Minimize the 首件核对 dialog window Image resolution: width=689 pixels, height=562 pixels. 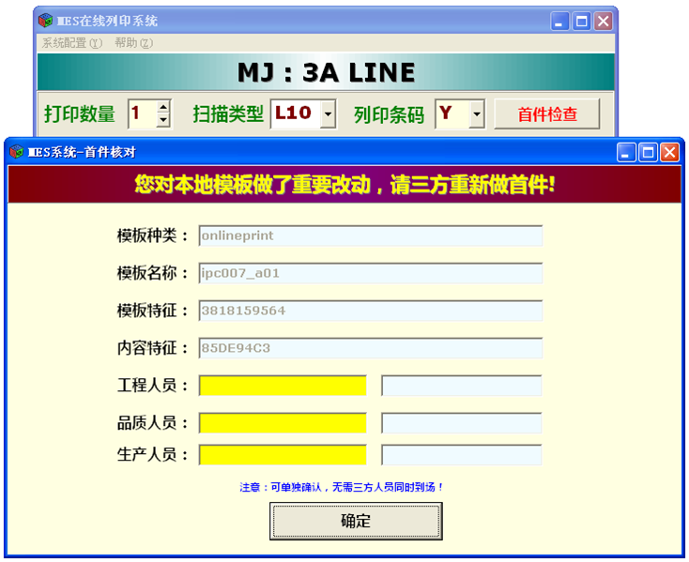point(626,152)
